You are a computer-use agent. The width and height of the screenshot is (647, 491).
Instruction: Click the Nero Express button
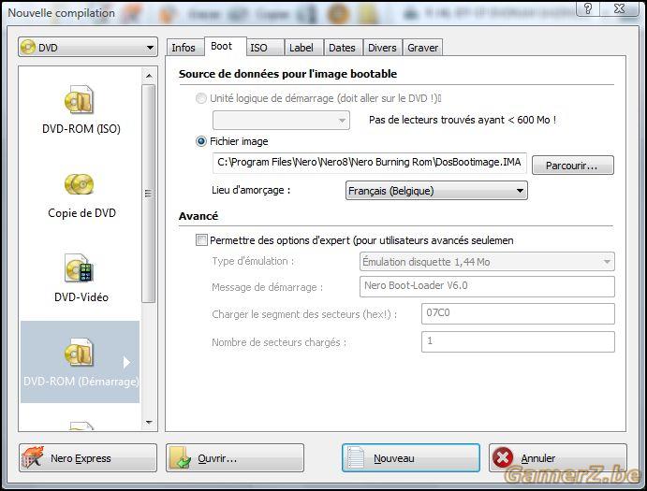click(88, 457)
